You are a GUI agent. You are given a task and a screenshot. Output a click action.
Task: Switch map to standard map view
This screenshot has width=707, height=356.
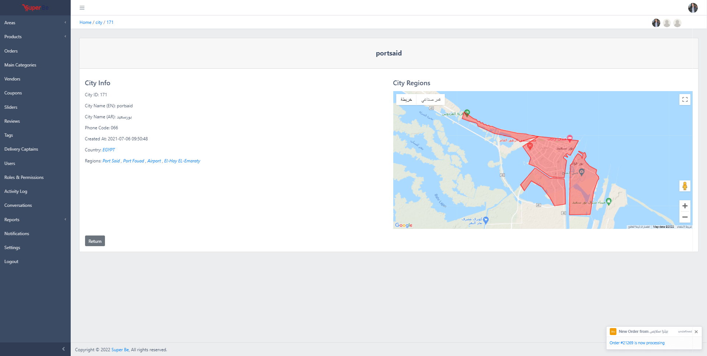[x=406, y=100]
